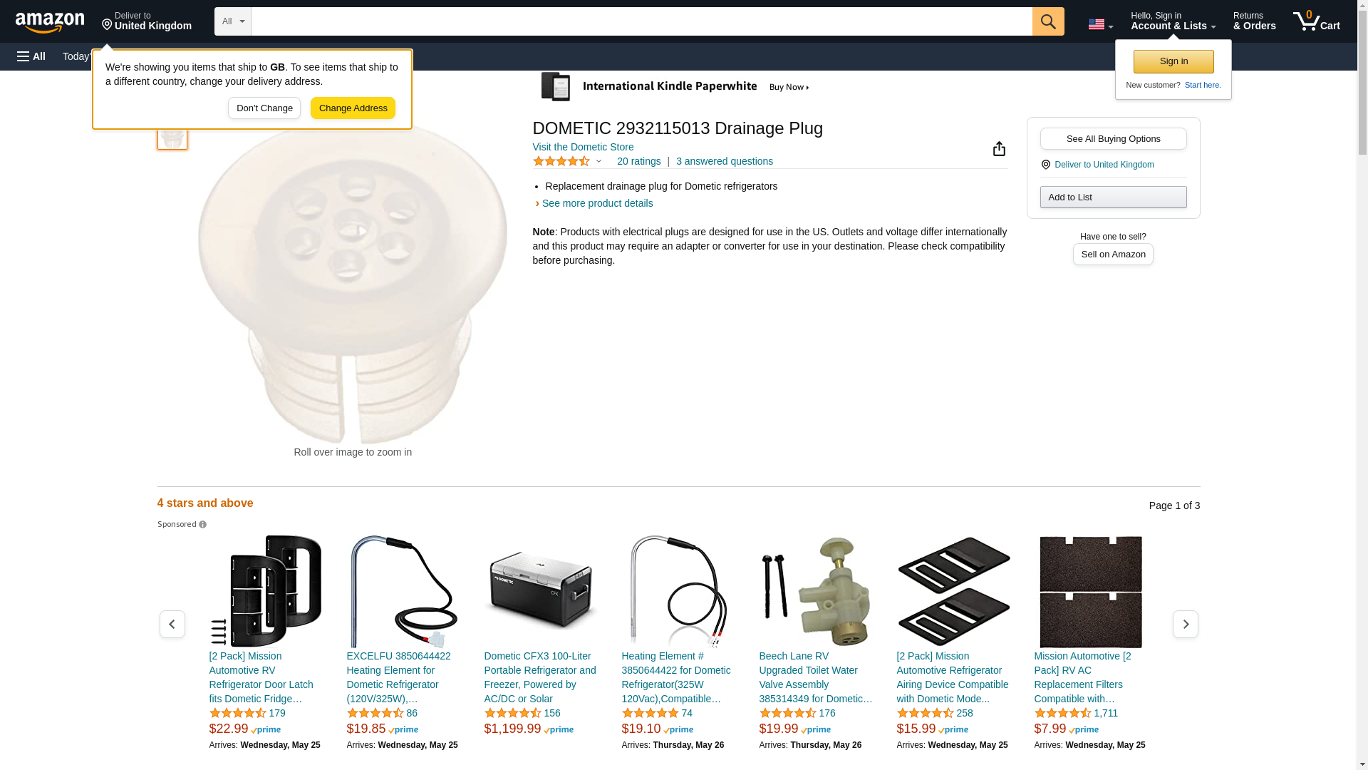Open Returns & Orders

coord(1254,21)
